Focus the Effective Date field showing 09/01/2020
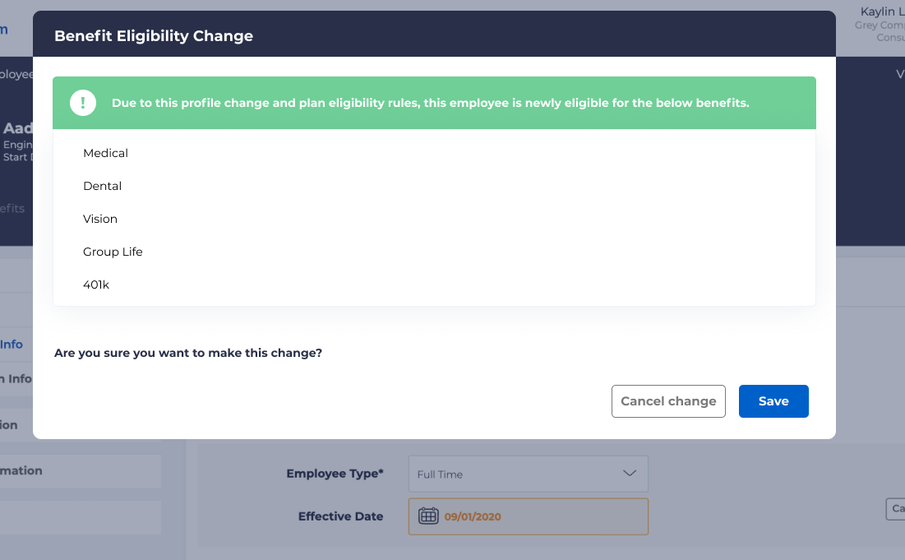The height and width of the screenshot is (560, 905). point(543,516)
